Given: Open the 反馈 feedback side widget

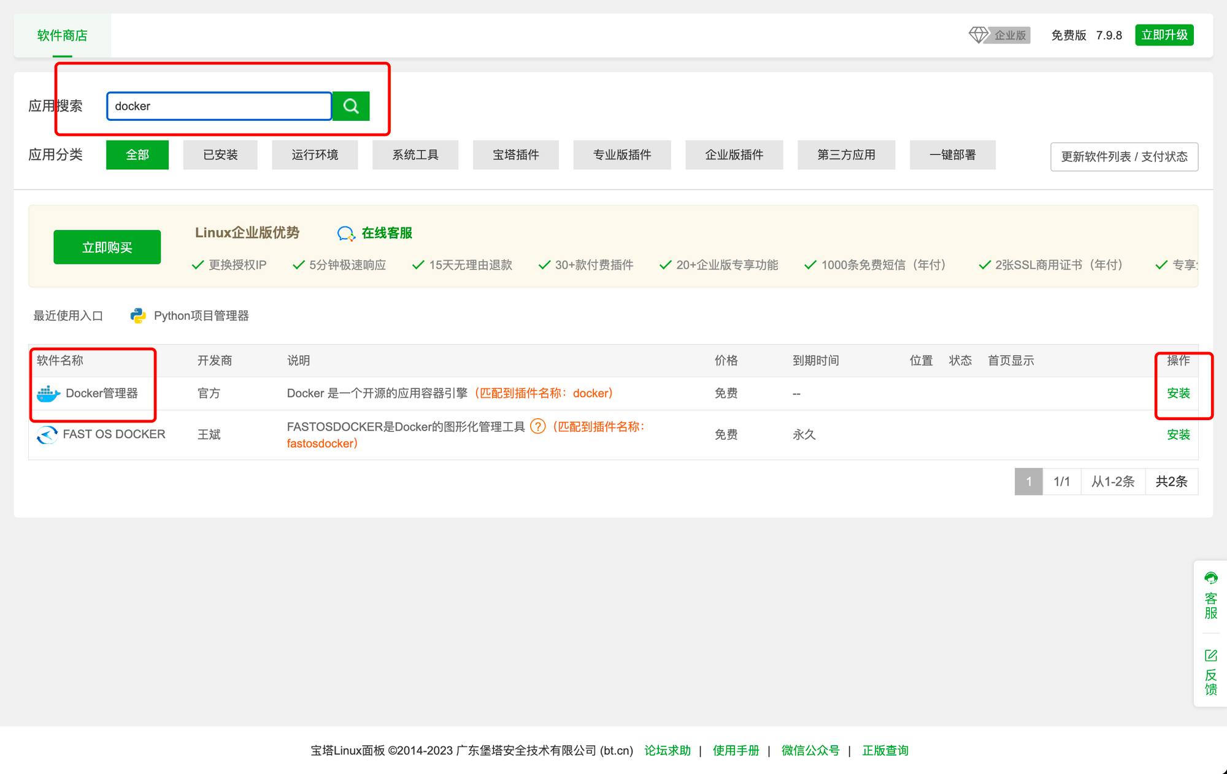Looking at the screenshot, I should pos(1210,672).
